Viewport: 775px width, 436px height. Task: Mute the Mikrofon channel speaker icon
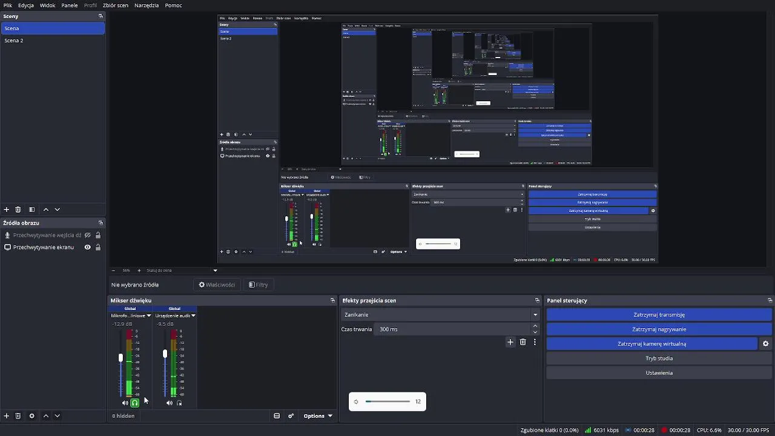[x=125, y=403]
